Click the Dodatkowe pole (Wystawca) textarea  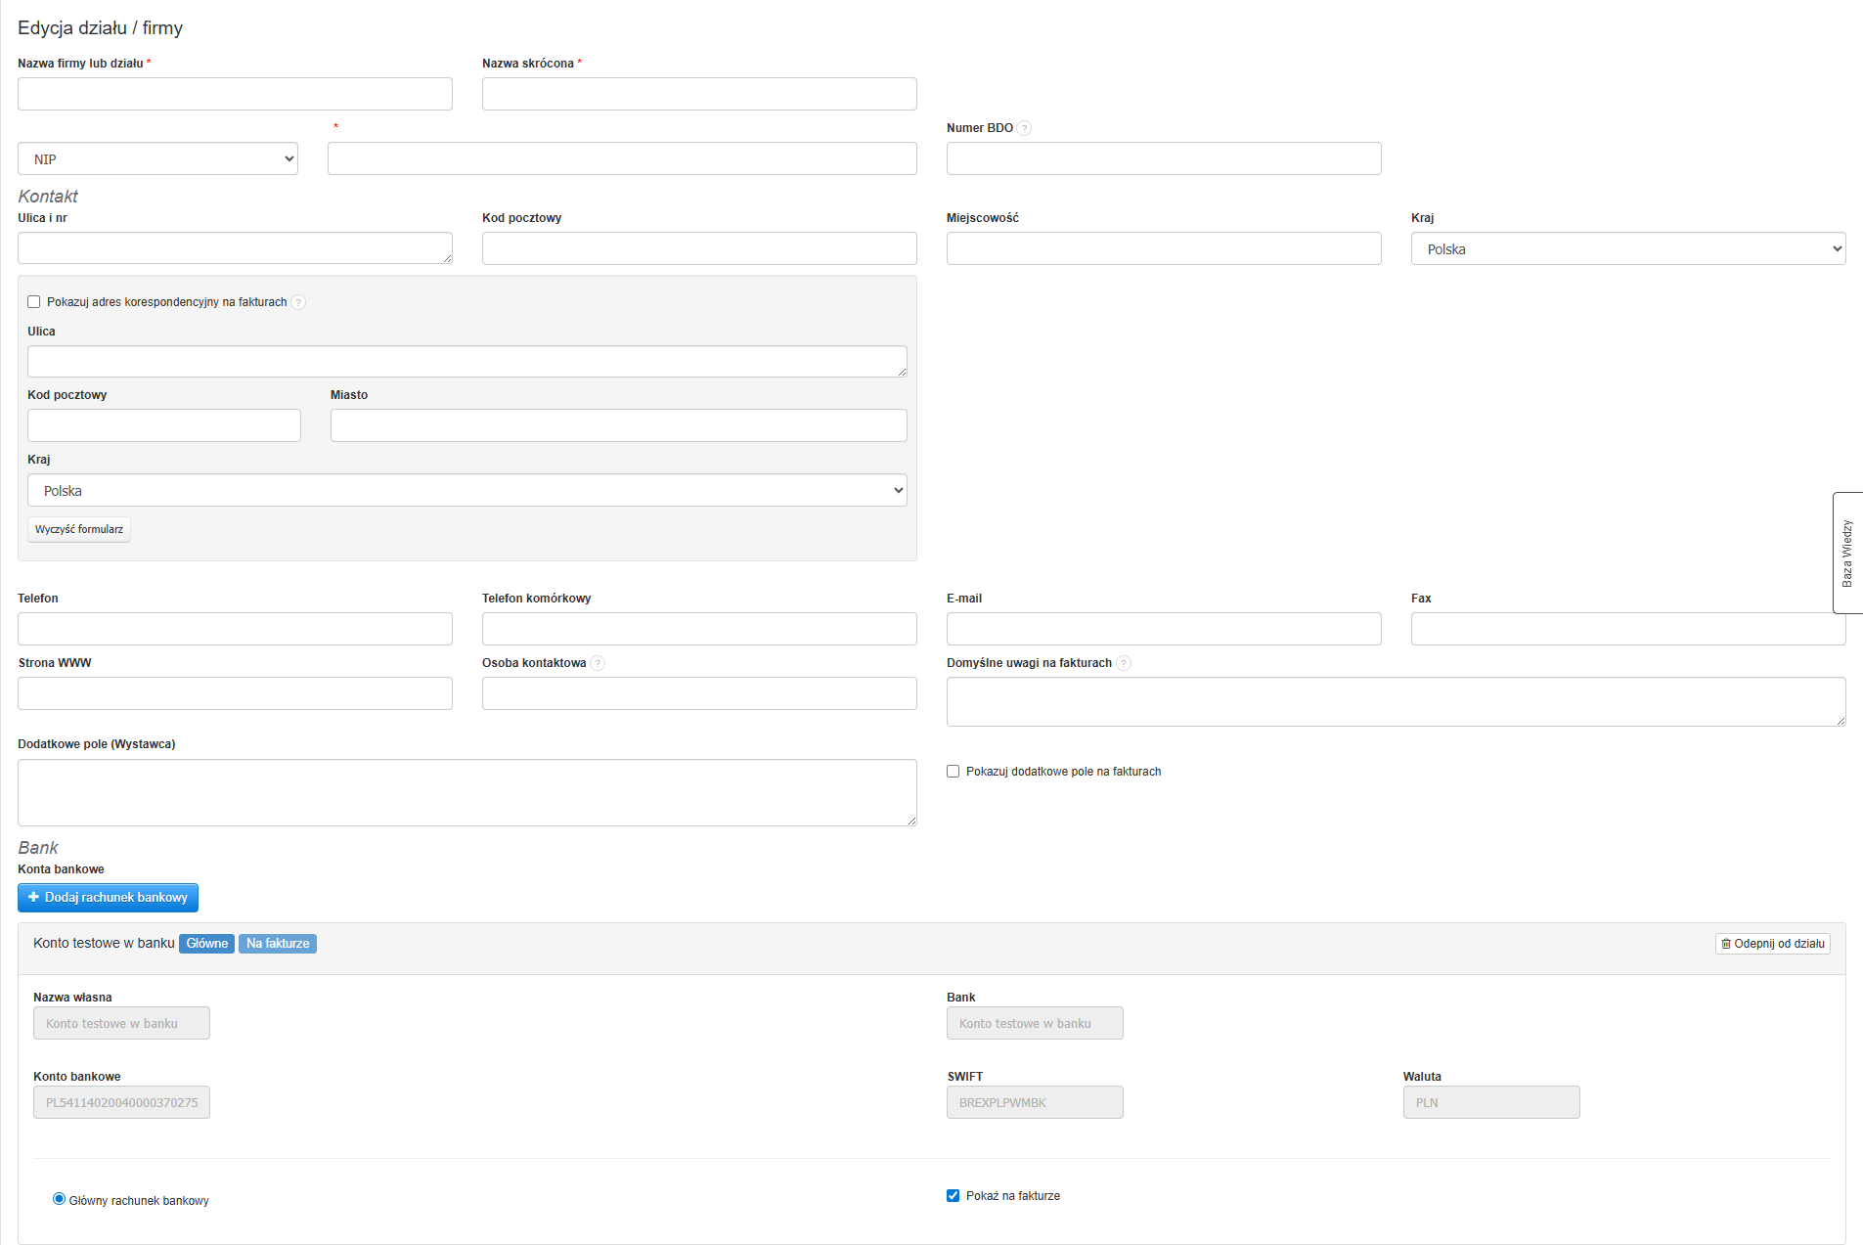(x=466, y=793)
